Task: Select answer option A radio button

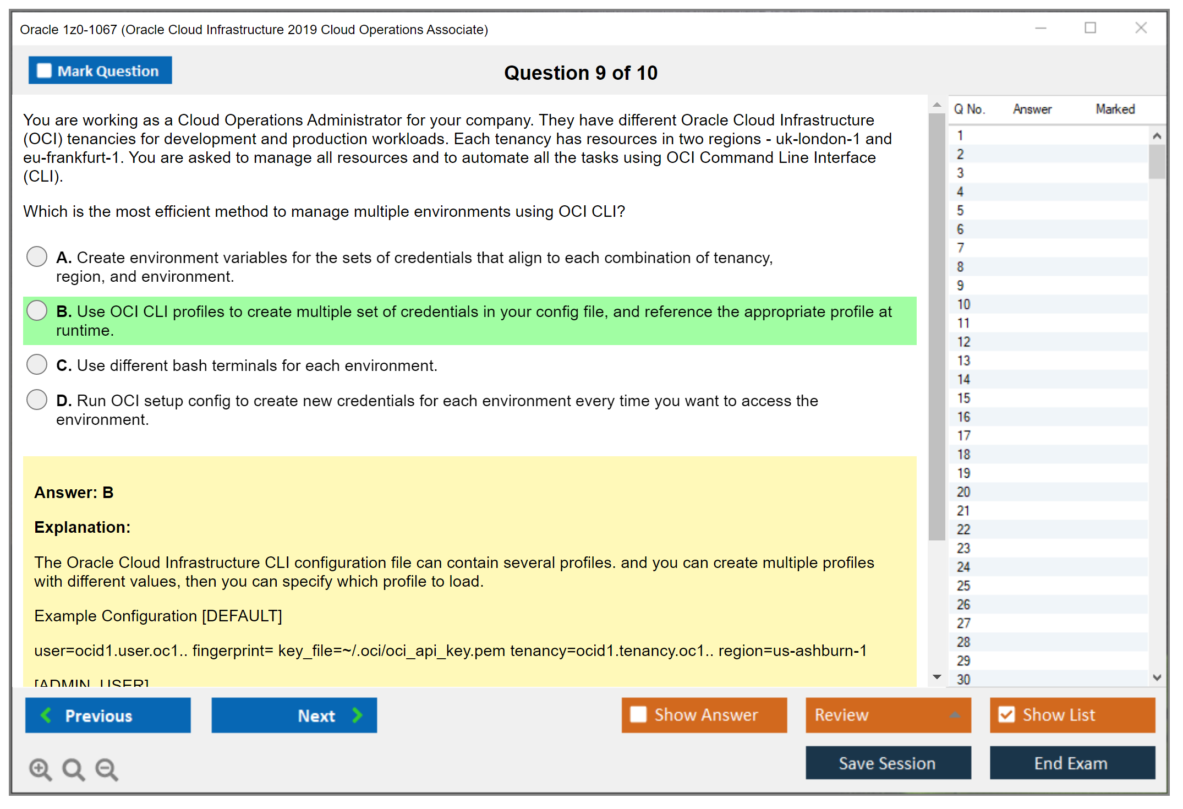Action: pyautogui.click(x=37, y=256)
